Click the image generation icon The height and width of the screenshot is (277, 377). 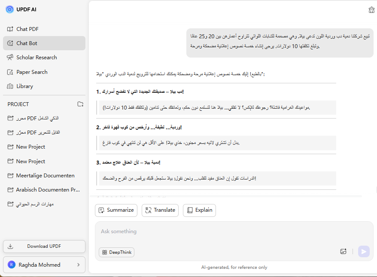click(343, 252)
